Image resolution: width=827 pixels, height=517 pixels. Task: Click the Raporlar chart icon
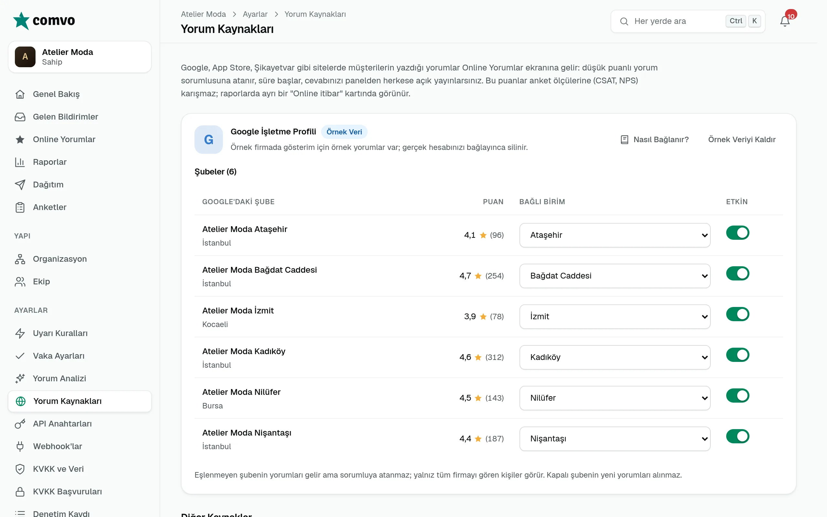20,162
